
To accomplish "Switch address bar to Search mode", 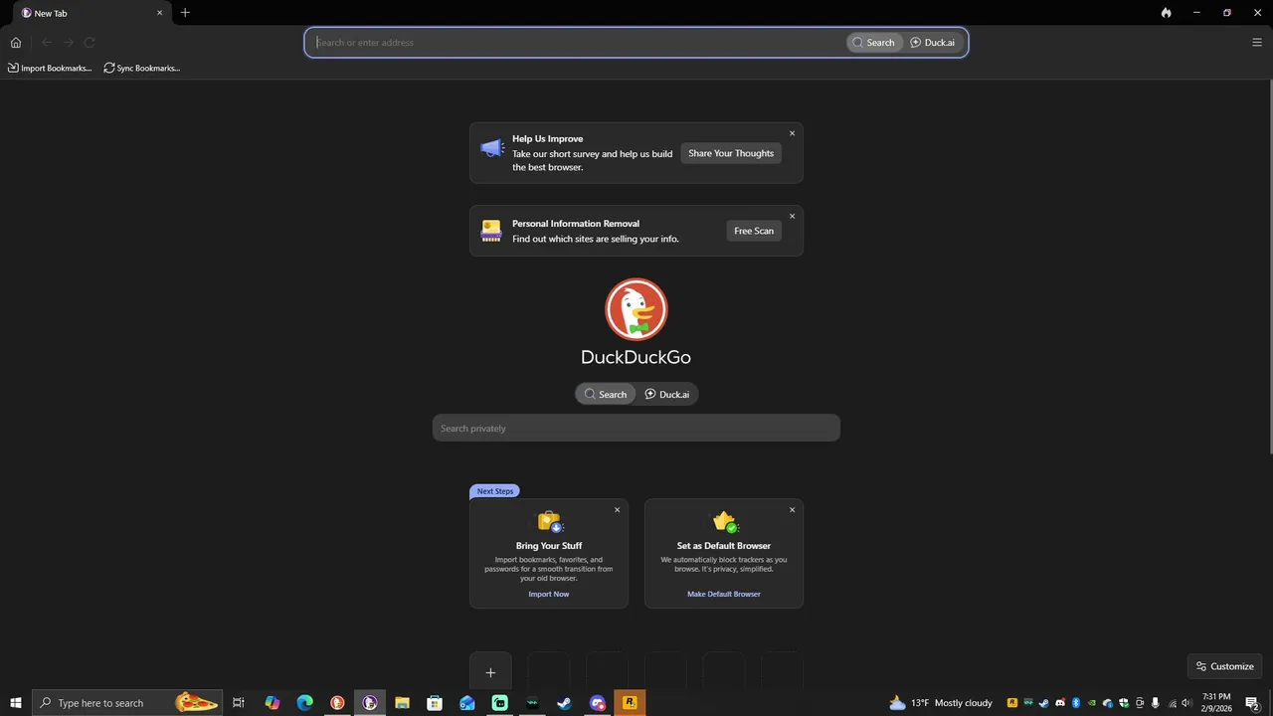I will tap(874, 43).
